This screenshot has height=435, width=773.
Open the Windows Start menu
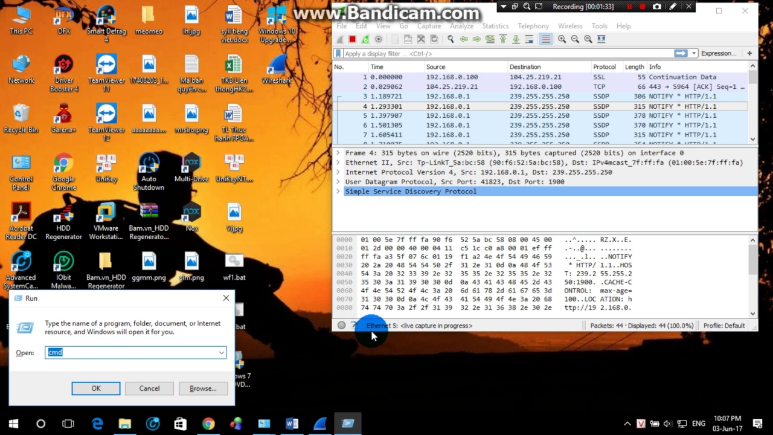tap(13, 424)
